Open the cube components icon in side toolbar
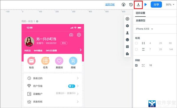177x108 pixels. pos(127,26)
